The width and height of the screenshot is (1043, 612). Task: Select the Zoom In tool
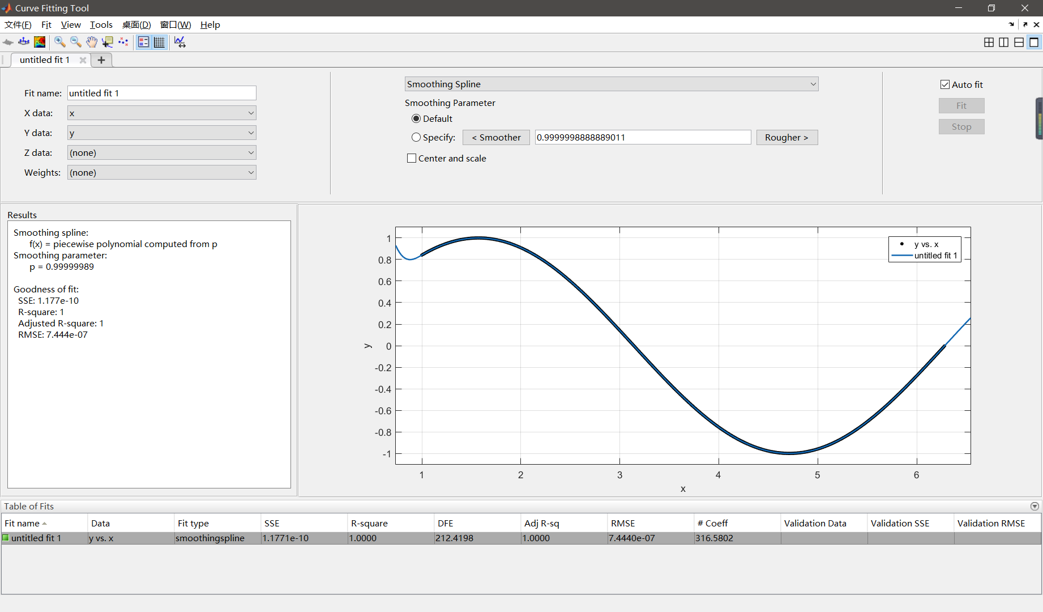(x=59, y=42)
